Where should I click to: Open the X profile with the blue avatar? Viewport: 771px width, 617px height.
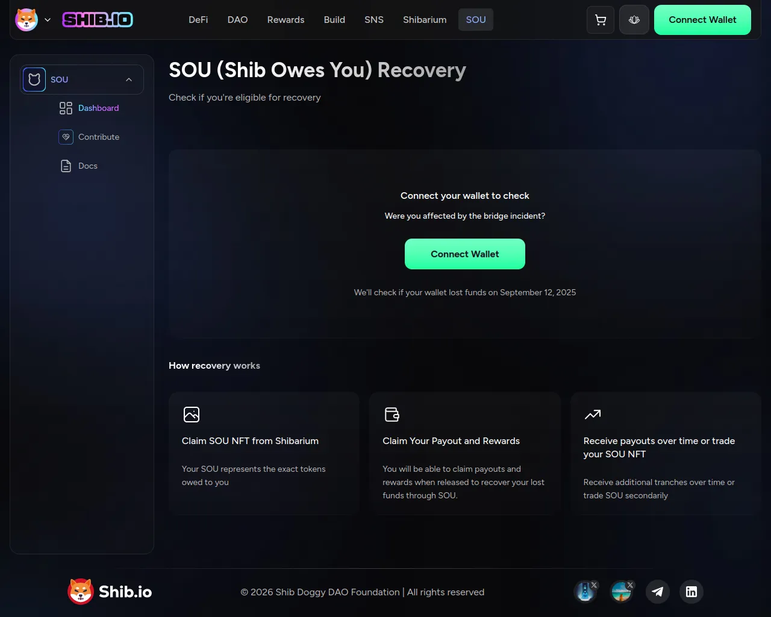[x=585, y=592]
